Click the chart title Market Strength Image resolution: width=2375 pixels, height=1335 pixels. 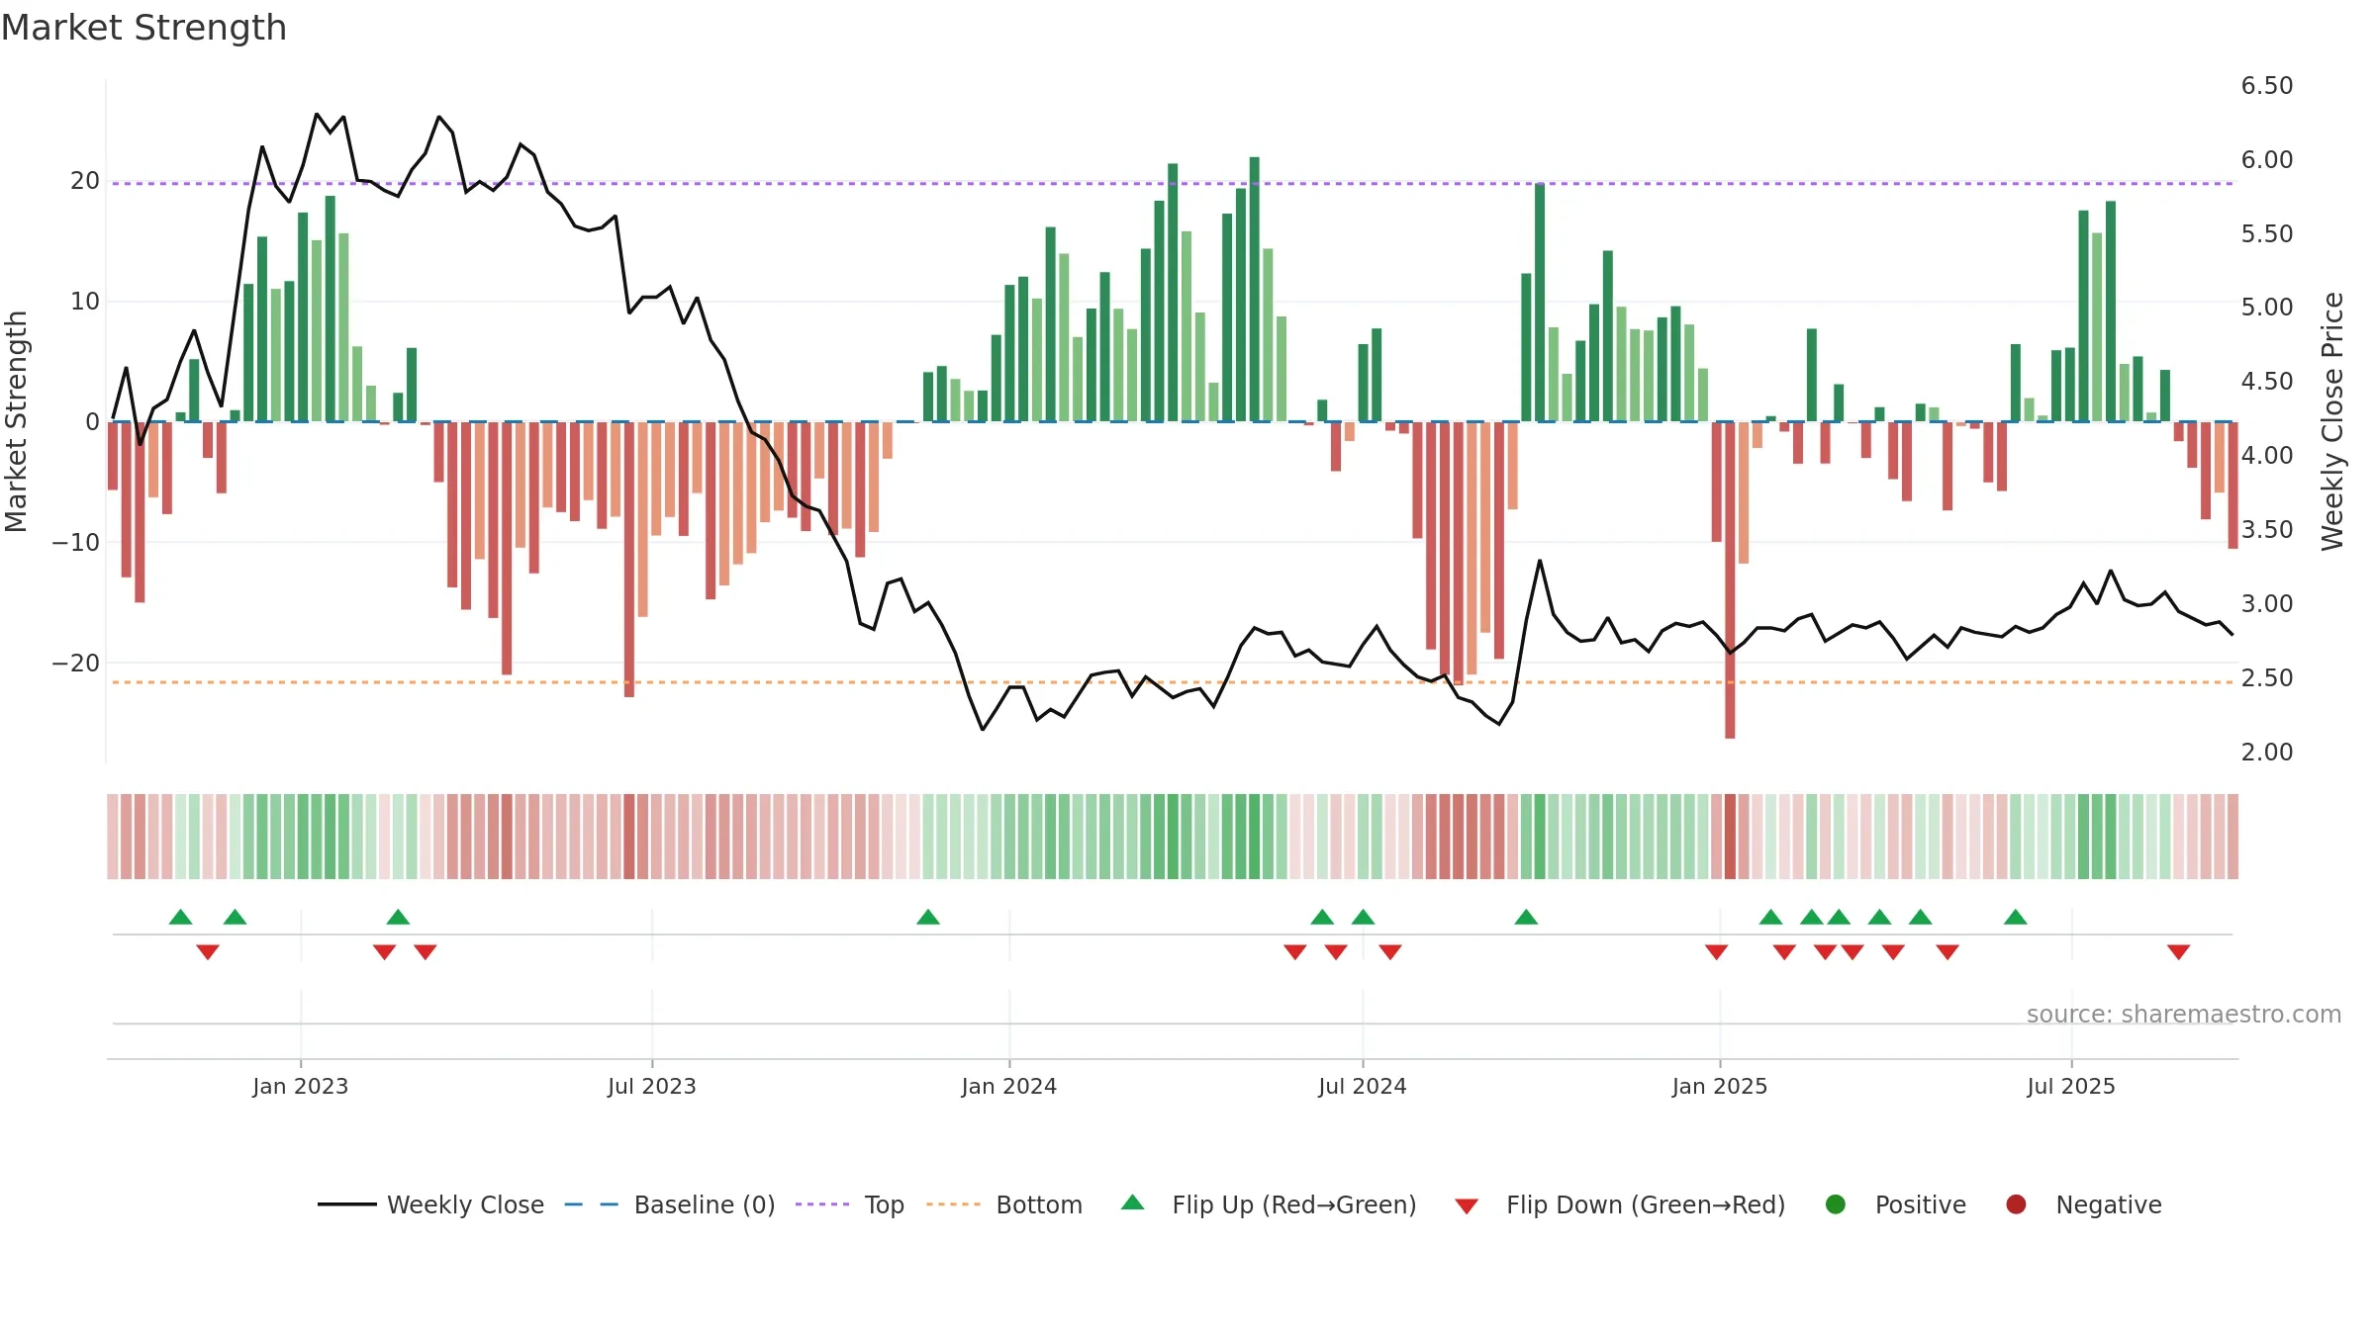pos(143,28)
